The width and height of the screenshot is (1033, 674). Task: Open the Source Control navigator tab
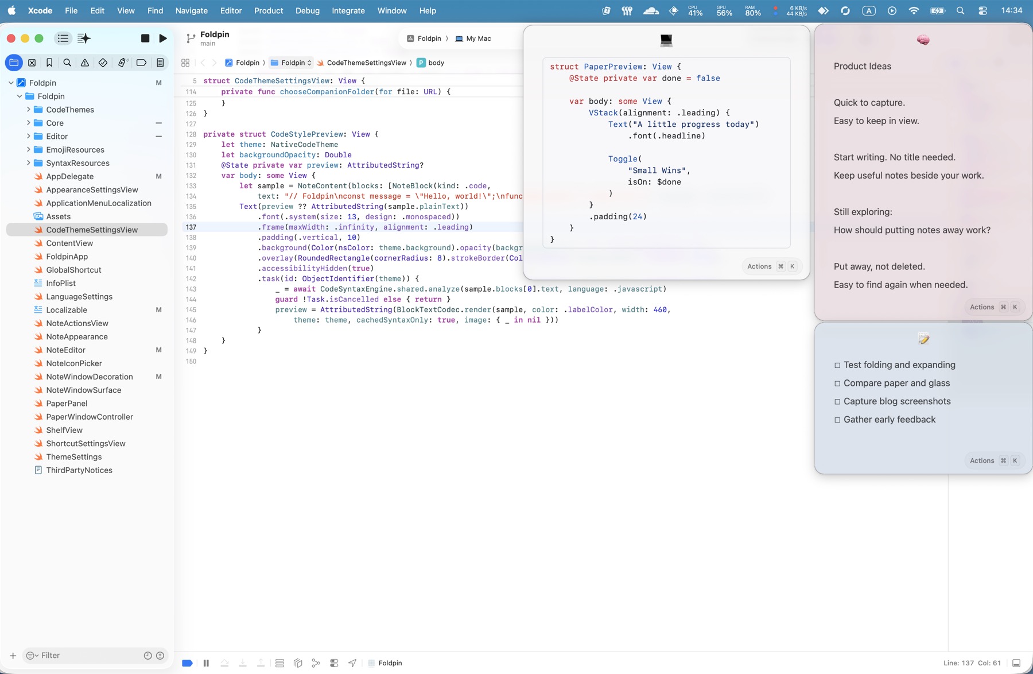32,63
